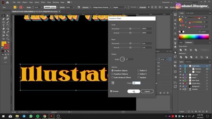Create new layer icon in Layers panel
Viewport: 212px width, 119px height.
pos(203,112)
